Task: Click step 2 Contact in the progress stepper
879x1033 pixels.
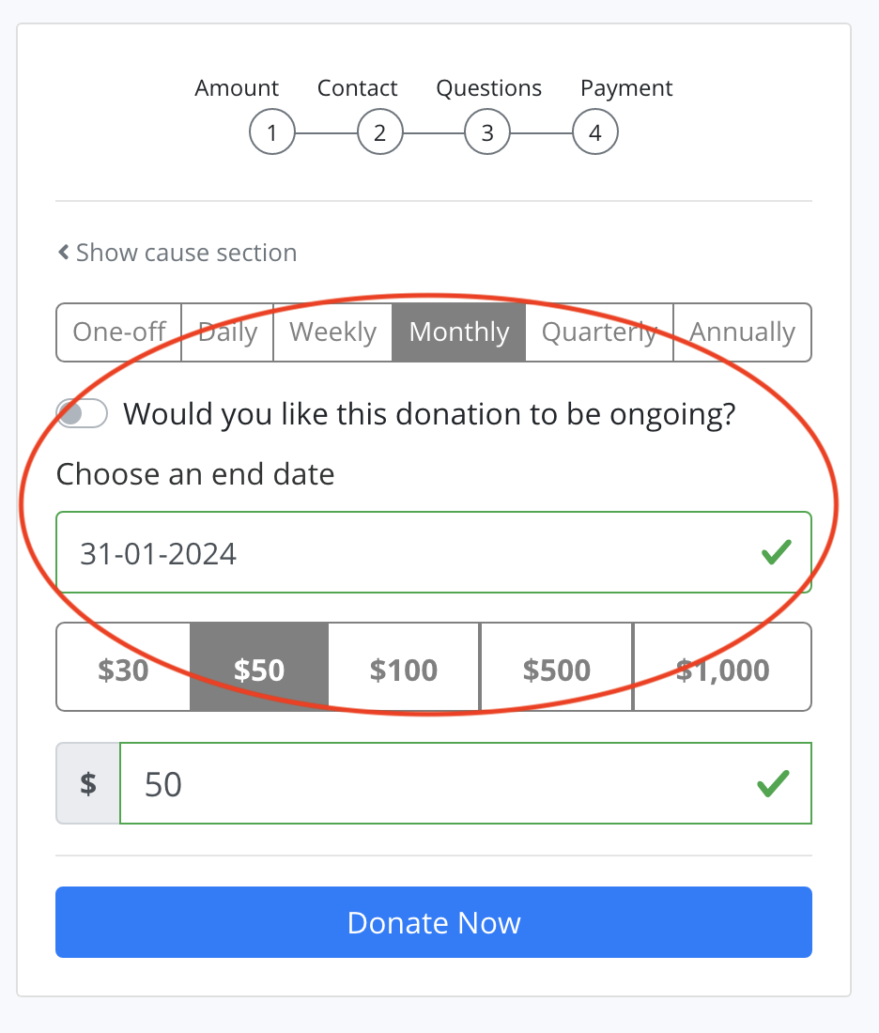Action: tap(379, 132)
